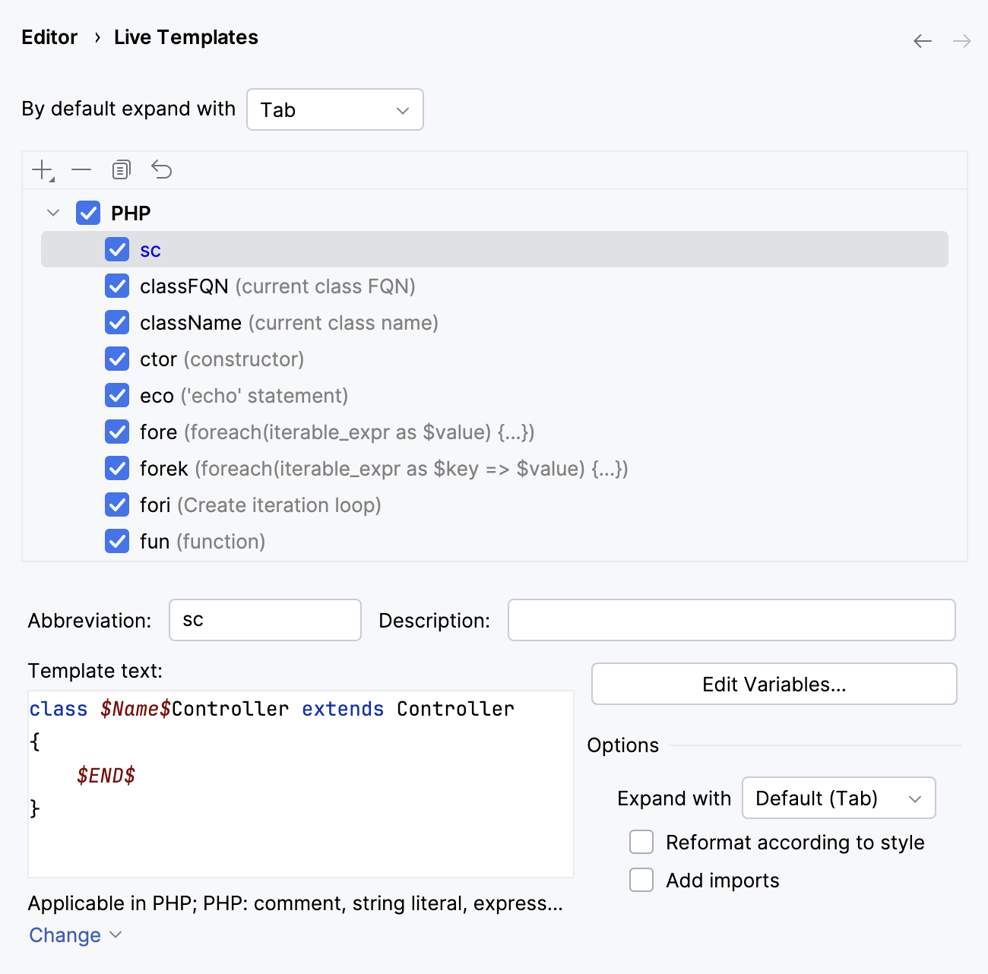Viewport: 988px width, 974px height.
Task: Click the Description input field
Action: tap(730, 620)
